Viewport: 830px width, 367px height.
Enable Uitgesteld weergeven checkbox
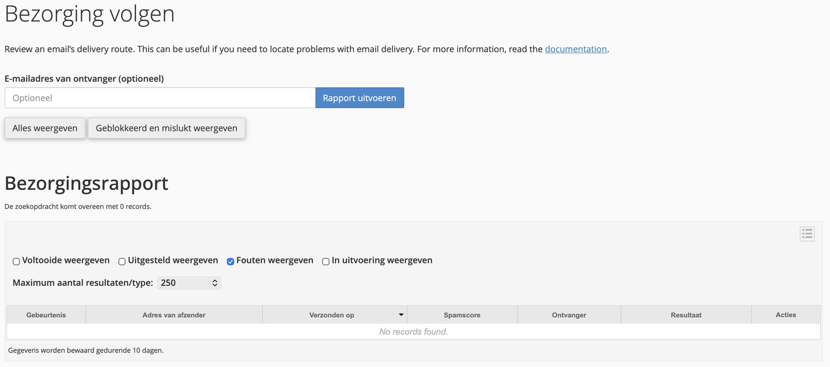click(122, 261)
